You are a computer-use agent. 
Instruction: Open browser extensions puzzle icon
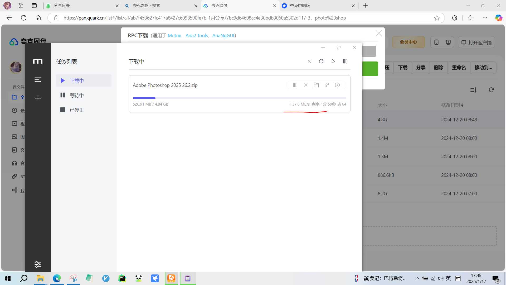click(x=454, y=18)
